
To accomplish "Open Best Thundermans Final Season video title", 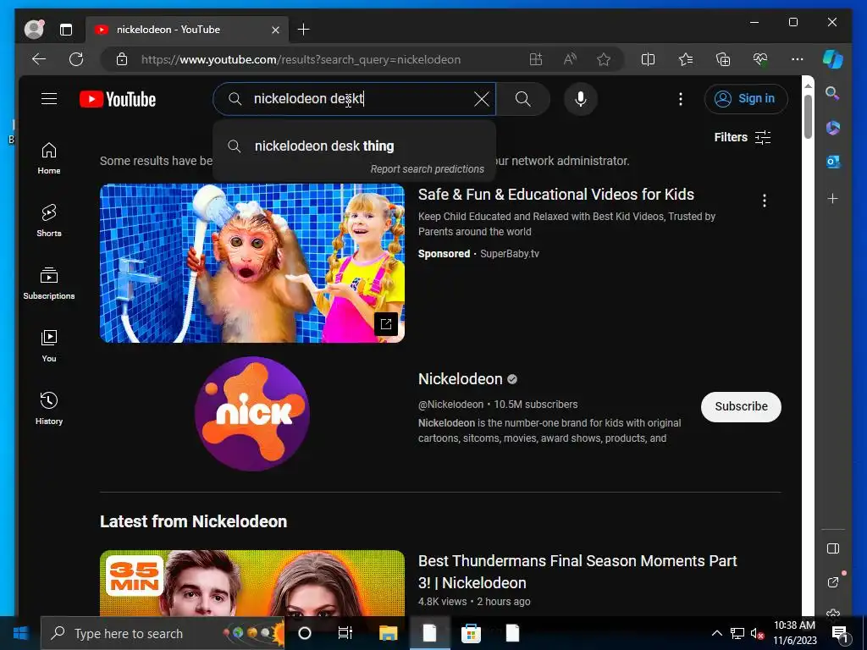I will tap(577, 571).
